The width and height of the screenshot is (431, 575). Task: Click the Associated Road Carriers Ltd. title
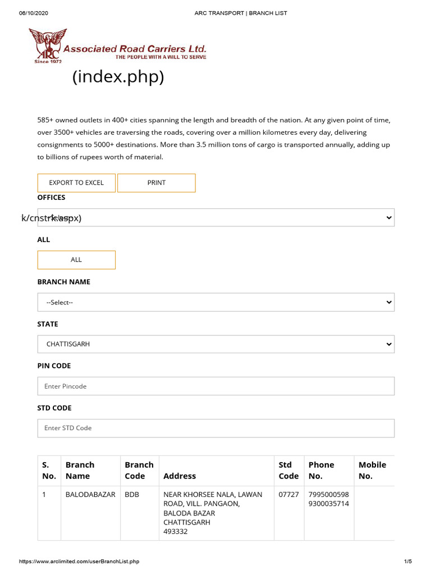coord(135,49)
